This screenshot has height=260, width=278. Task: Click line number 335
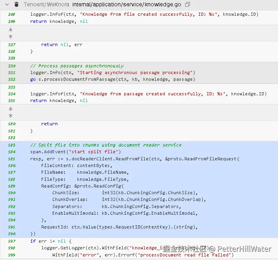11,101
